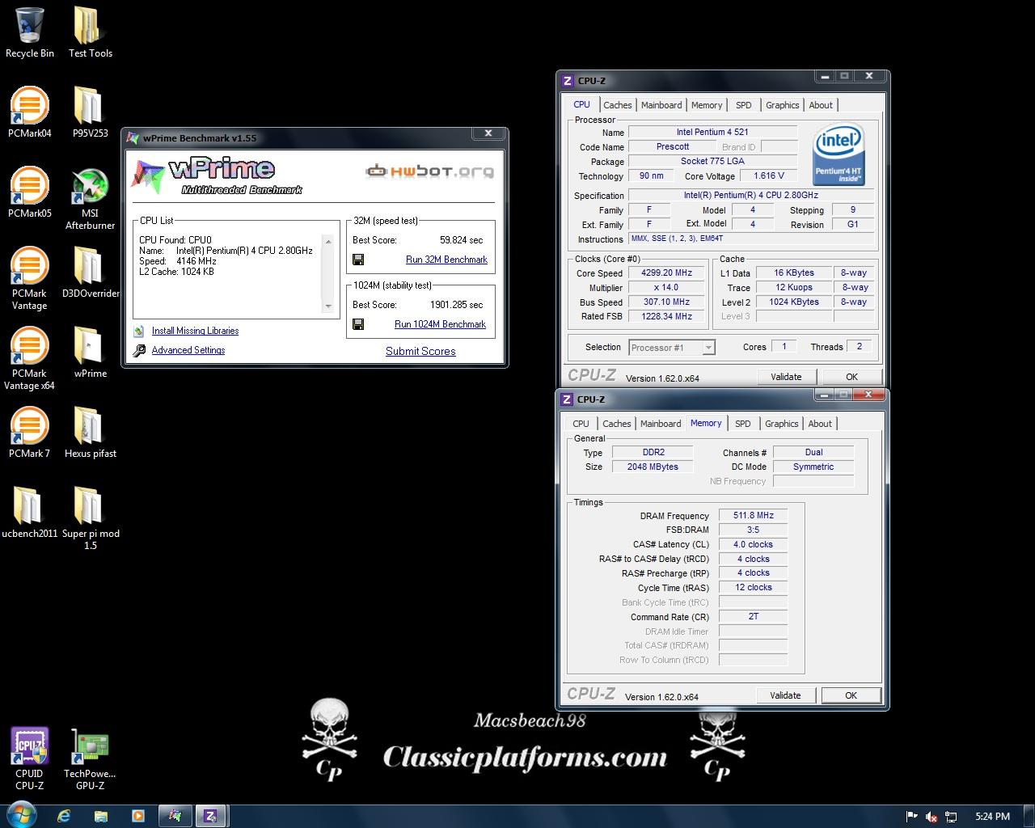Click the taskbar clock showing 5:24 PM

click(x=992, y=817)
